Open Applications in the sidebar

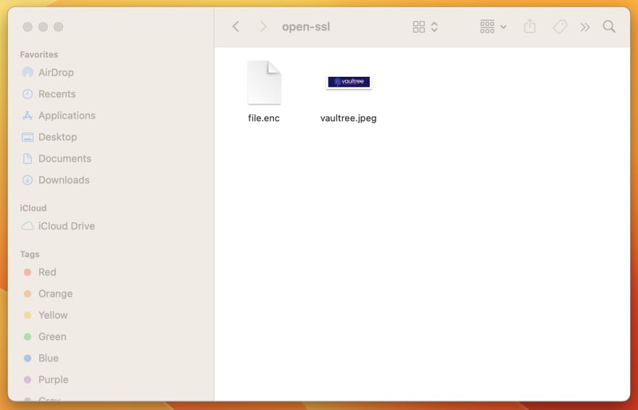(x=67, y=115)
